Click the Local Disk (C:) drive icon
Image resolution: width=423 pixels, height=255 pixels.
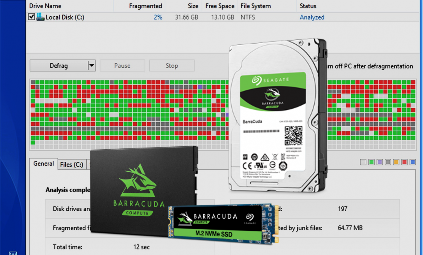coord(40,17)
